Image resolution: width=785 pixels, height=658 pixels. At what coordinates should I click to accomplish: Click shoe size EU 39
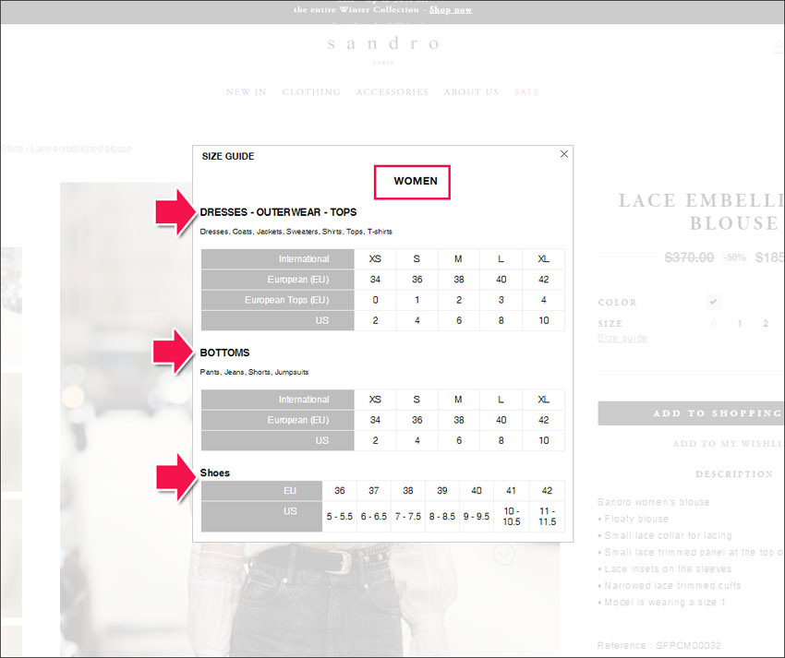[442, 491]
